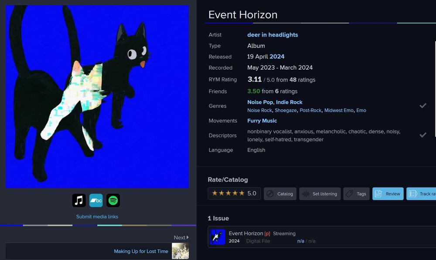Open Making Up for Lost Time album
This screenshot has width=436, height=260.
click(x=141, y=251)
